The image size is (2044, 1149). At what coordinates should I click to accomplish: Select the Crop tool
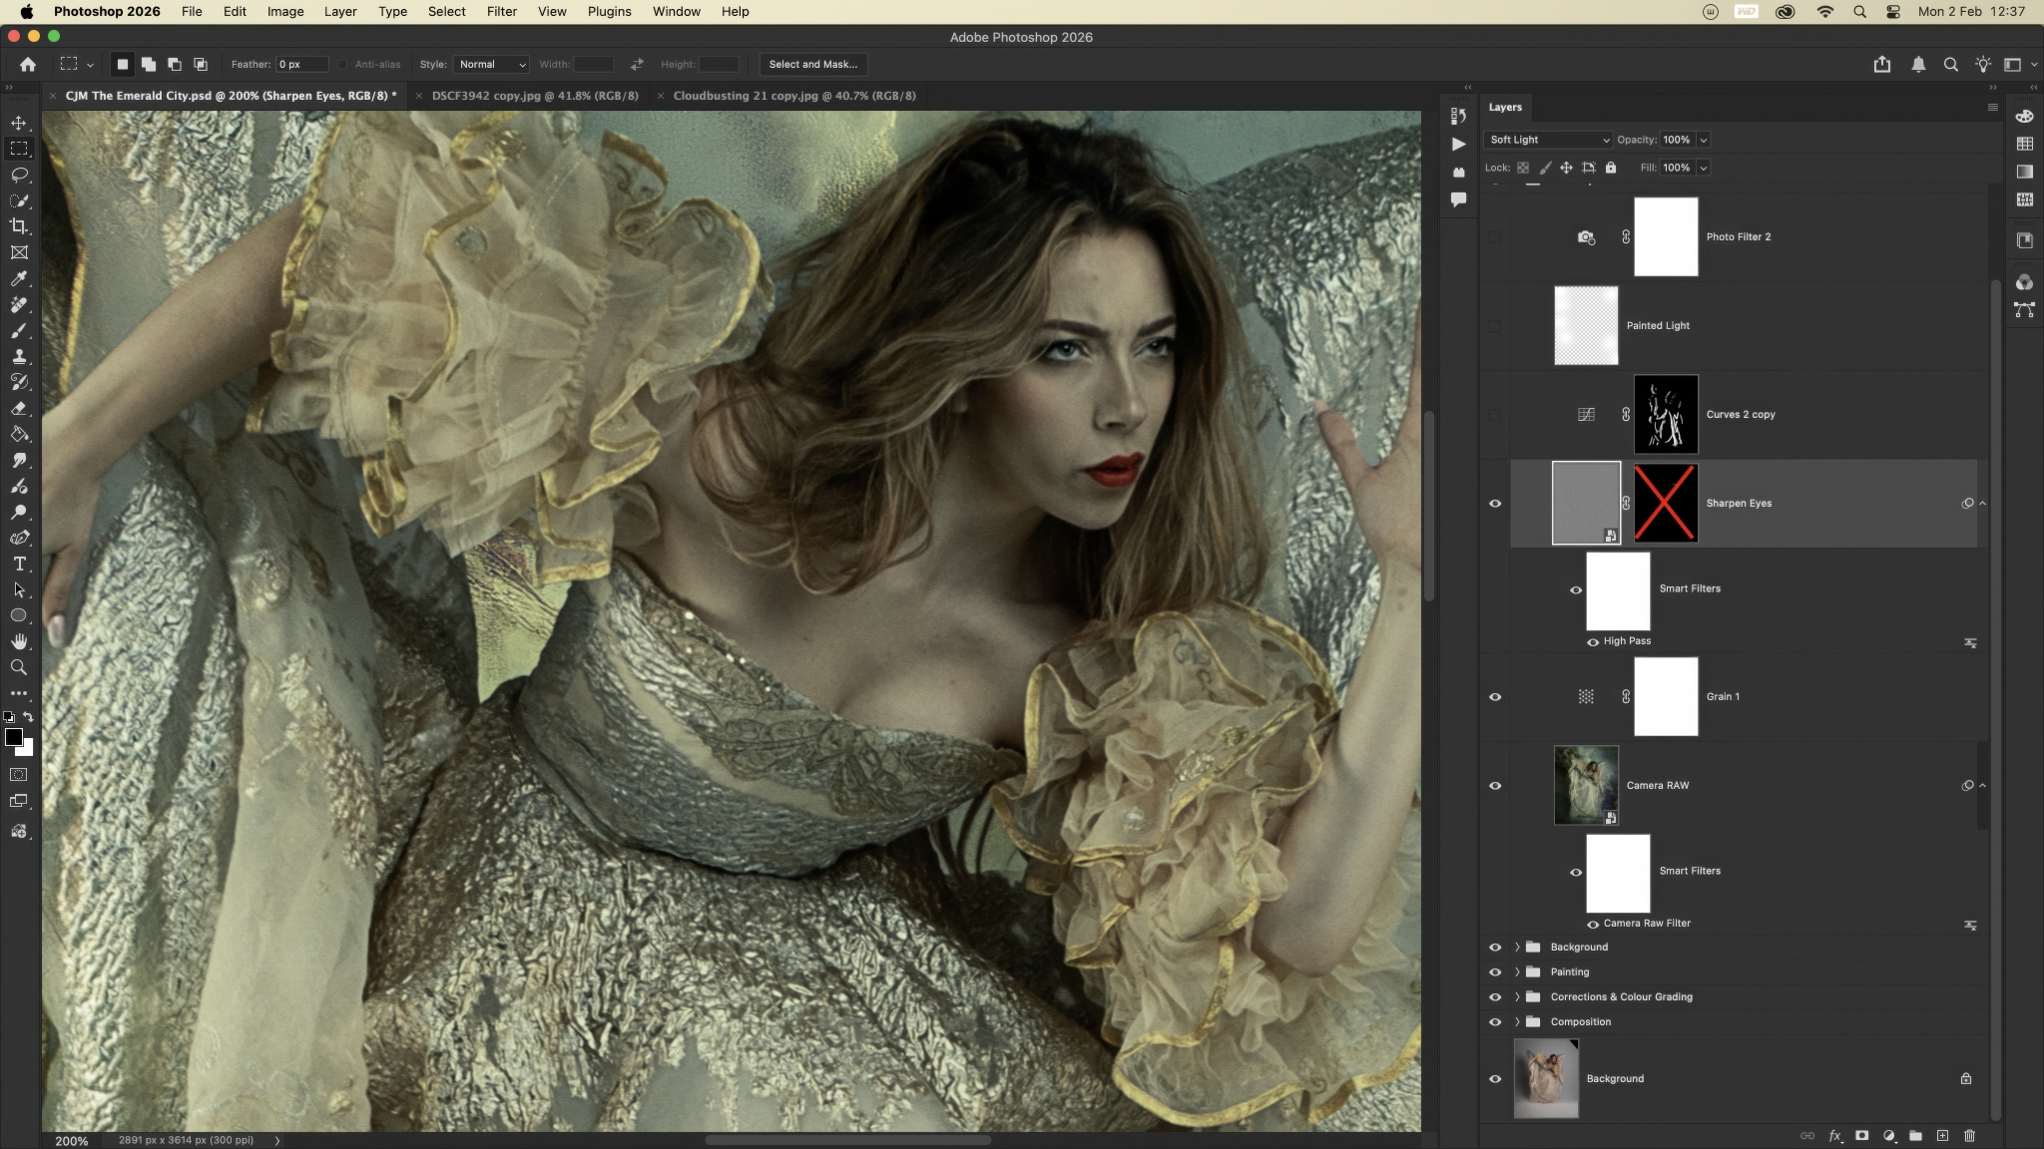pos(19,226)
